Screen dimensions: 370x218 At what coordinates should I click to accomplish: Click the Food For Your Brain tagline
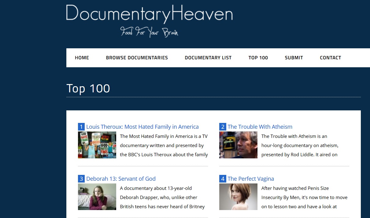(149, 32)
